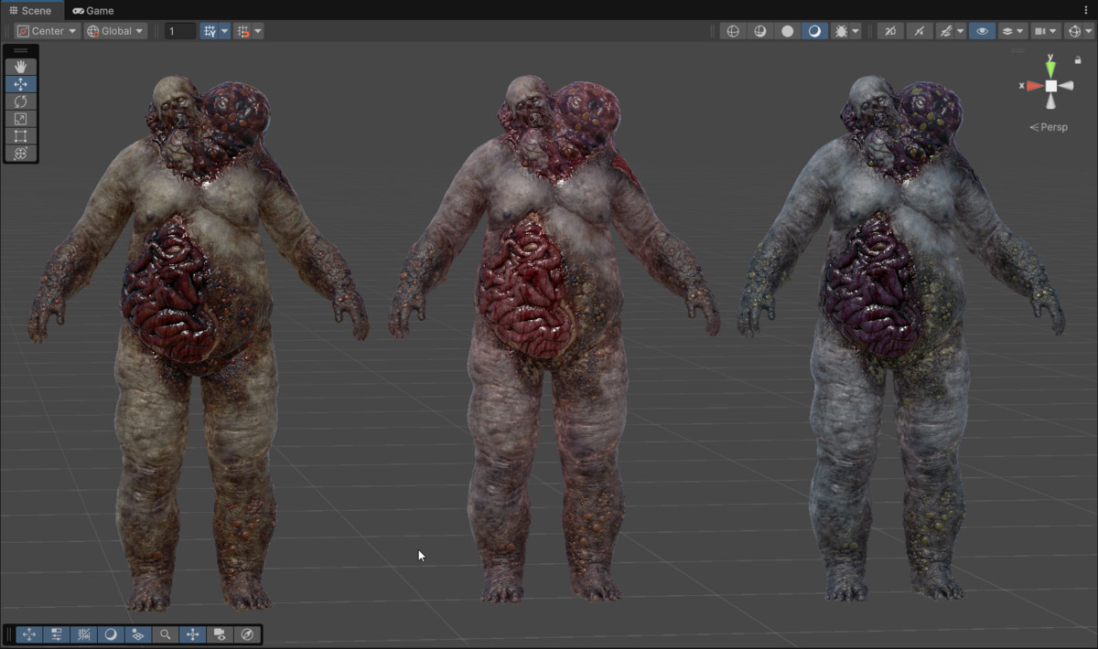
Task: Toggle Cameras overlay in bottom bar
Action: tap(220, 634)
